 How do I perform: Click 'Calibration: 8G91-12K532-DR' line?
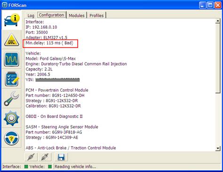[x=53, y=106]
